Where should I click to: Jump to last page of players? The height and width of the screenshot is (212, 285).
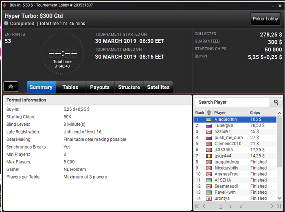[x=279, y=206]
